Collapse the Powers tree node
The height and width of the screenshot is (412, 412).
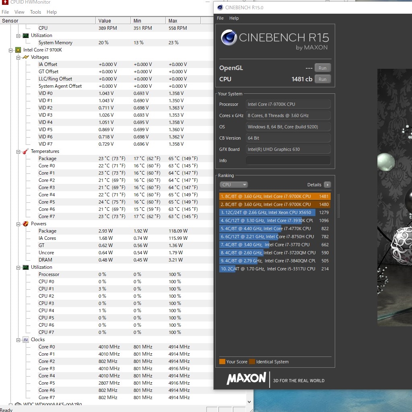[x=18, y=224]
